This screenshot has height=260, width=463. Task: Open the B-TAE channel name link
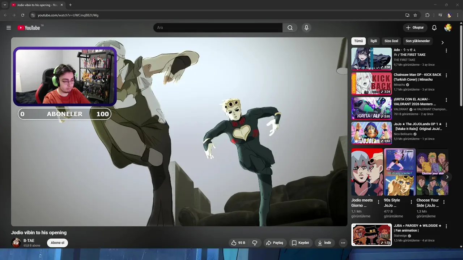click(29, 240)
